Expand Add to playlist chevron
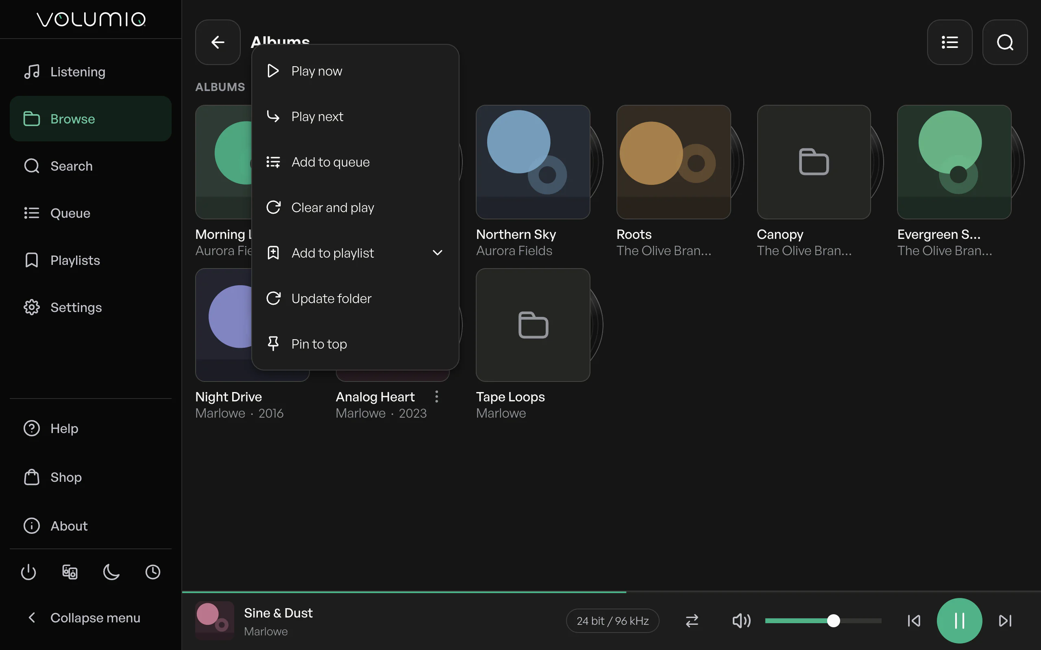Viewport: 1041px width, 650px height. point(438,253)
